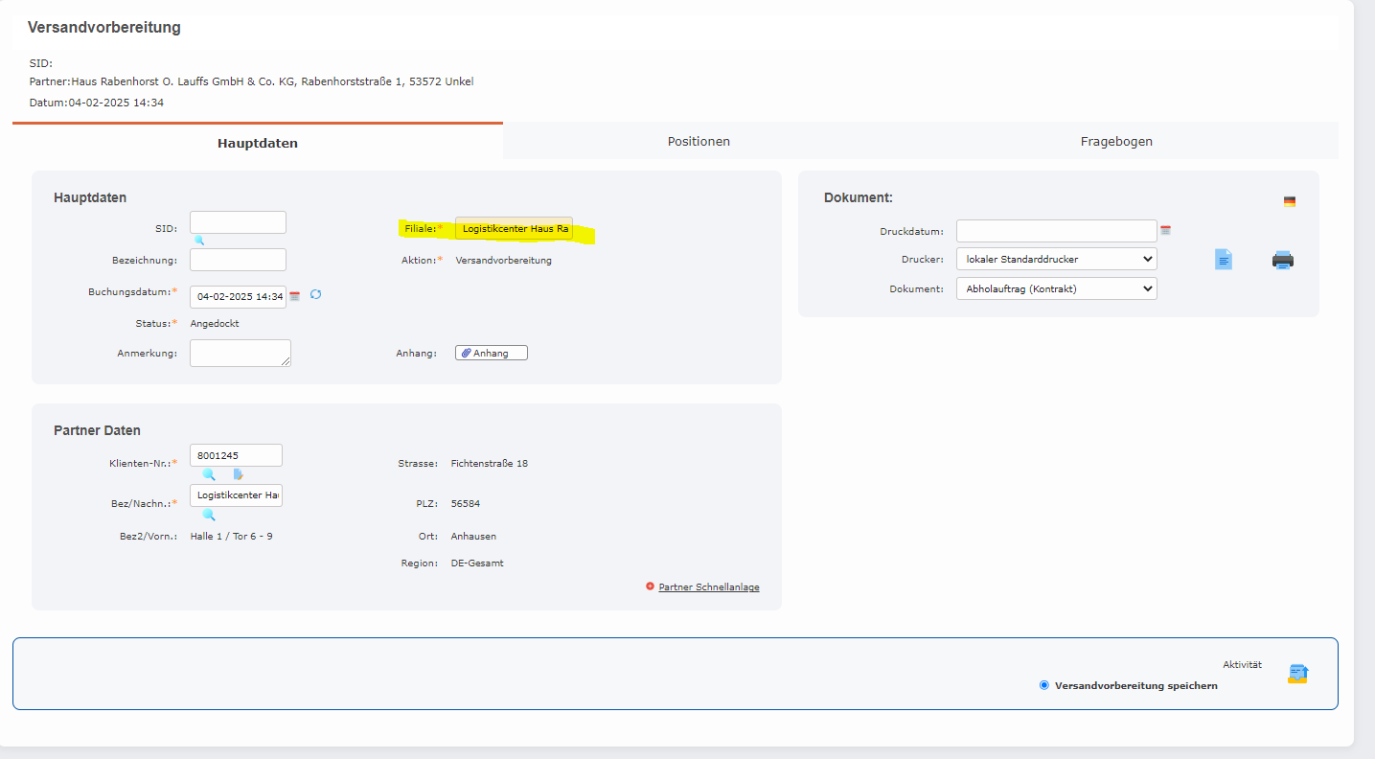Image resolution: width=1375 pixels, height=759 pixels.
Task: Select the Versandvorbereitung speichern radio button
Action: click(1044, 685)
